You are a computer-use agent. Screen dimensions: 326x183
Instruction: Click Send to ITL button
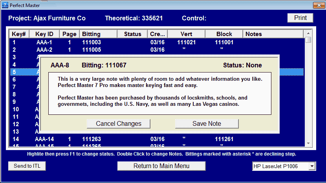click(27, 166)
